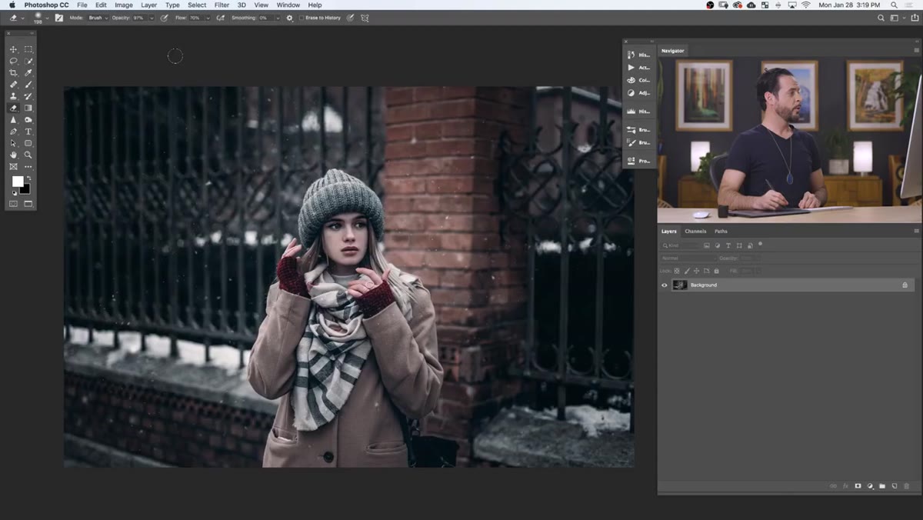Open collapsed History panel
Image resolution: width=923 pixels, height=520 pixels.
(x=638, y=55)
